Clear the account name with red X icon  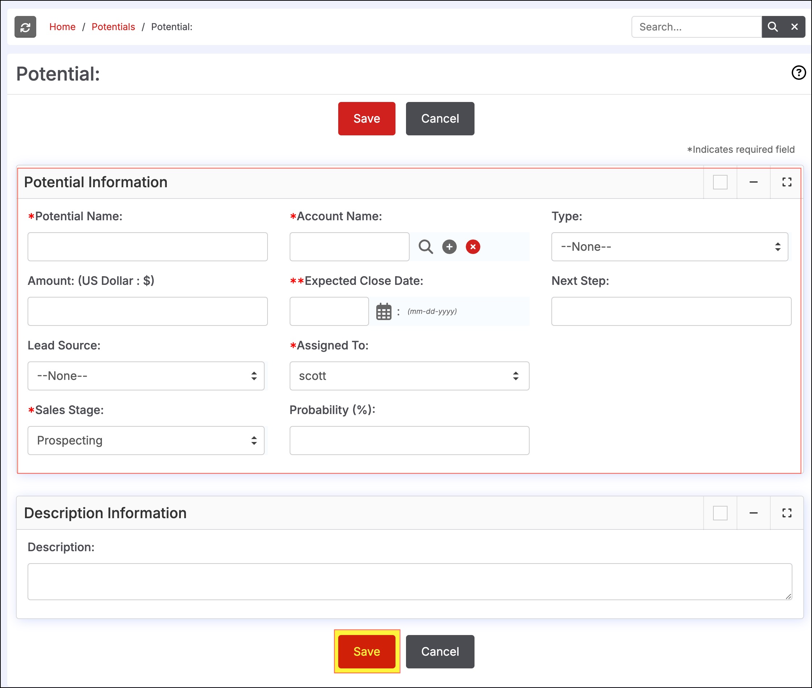473,247
